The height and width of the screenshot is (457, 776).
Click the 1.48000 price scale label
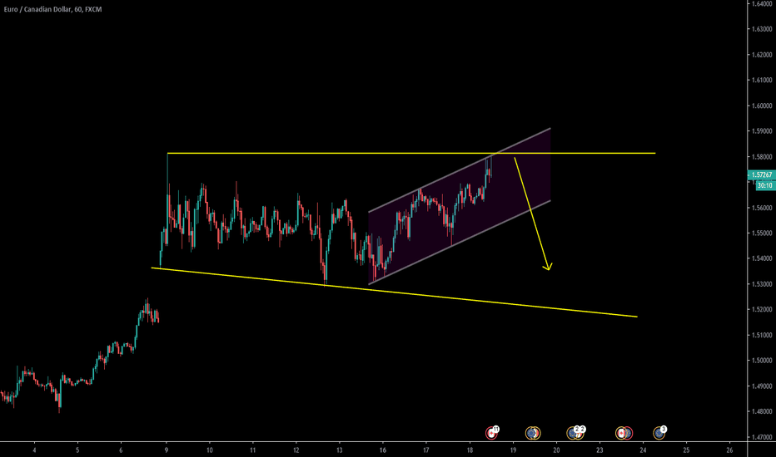point(762,411)
